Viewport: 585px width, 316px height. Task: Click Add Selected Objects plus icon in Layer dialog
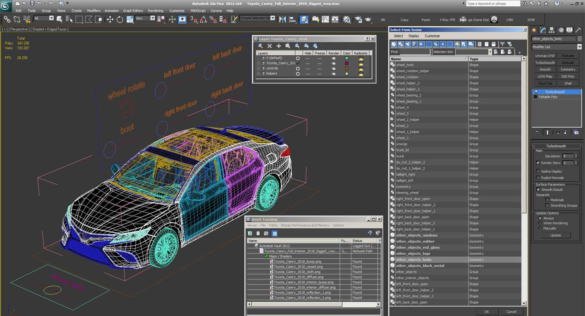(279, 46)
